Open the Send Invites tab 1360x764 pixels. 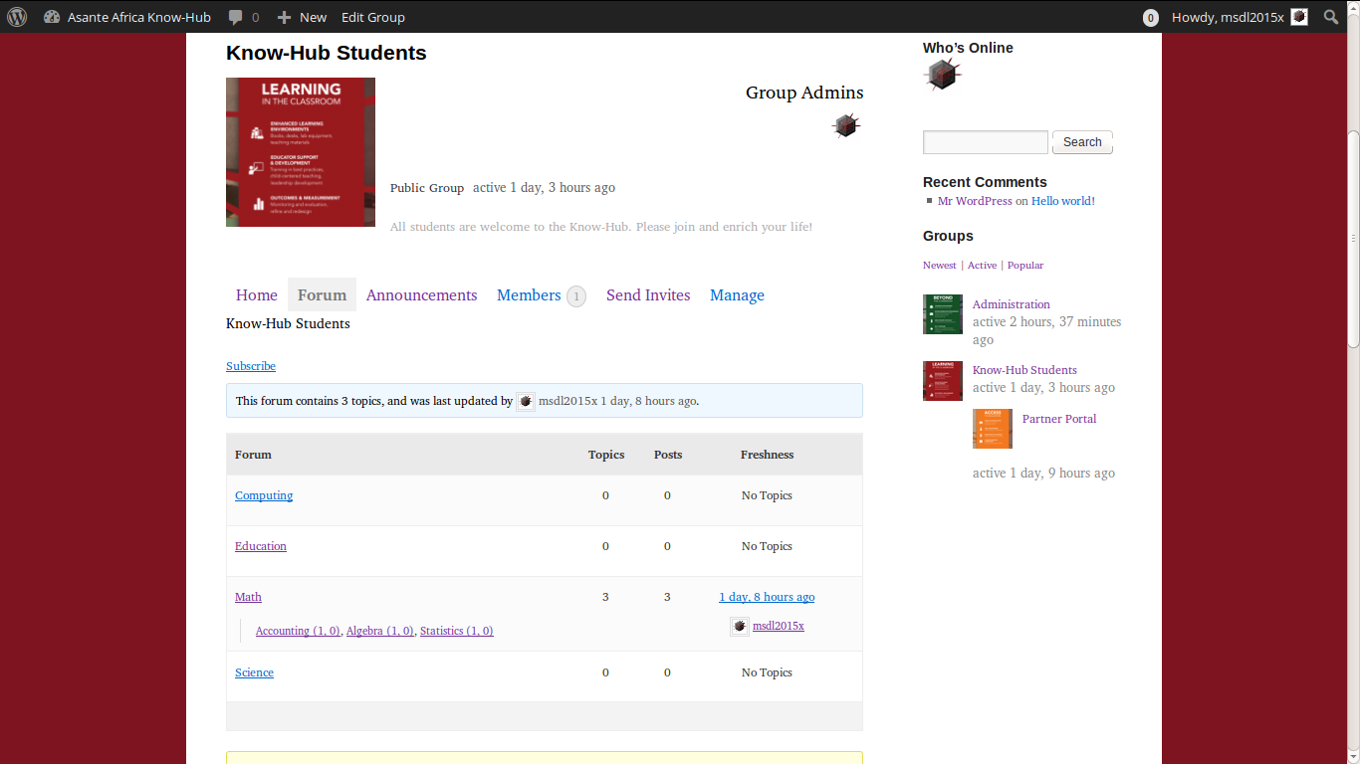coord(648,295)
